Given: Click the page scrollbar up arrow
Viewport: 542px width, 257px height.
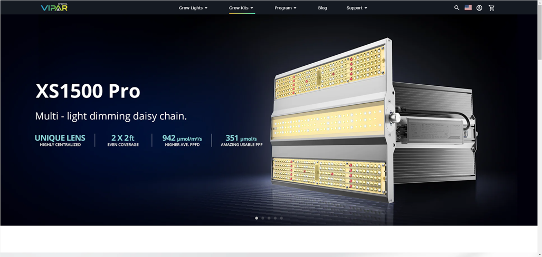Looking at the screenshot, I should pos(539,3).
